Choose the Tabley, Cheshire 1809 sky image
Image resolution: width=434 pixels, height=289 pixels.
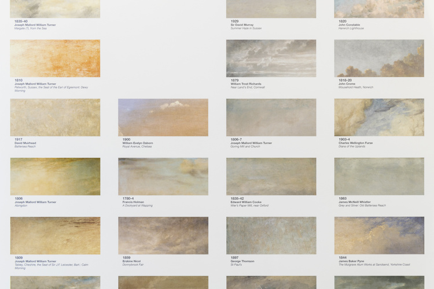point(55,236)
